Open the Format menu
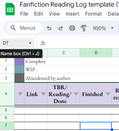Image resolution: width=119 pixels, height=131 pixels. [x=94, y=14]
